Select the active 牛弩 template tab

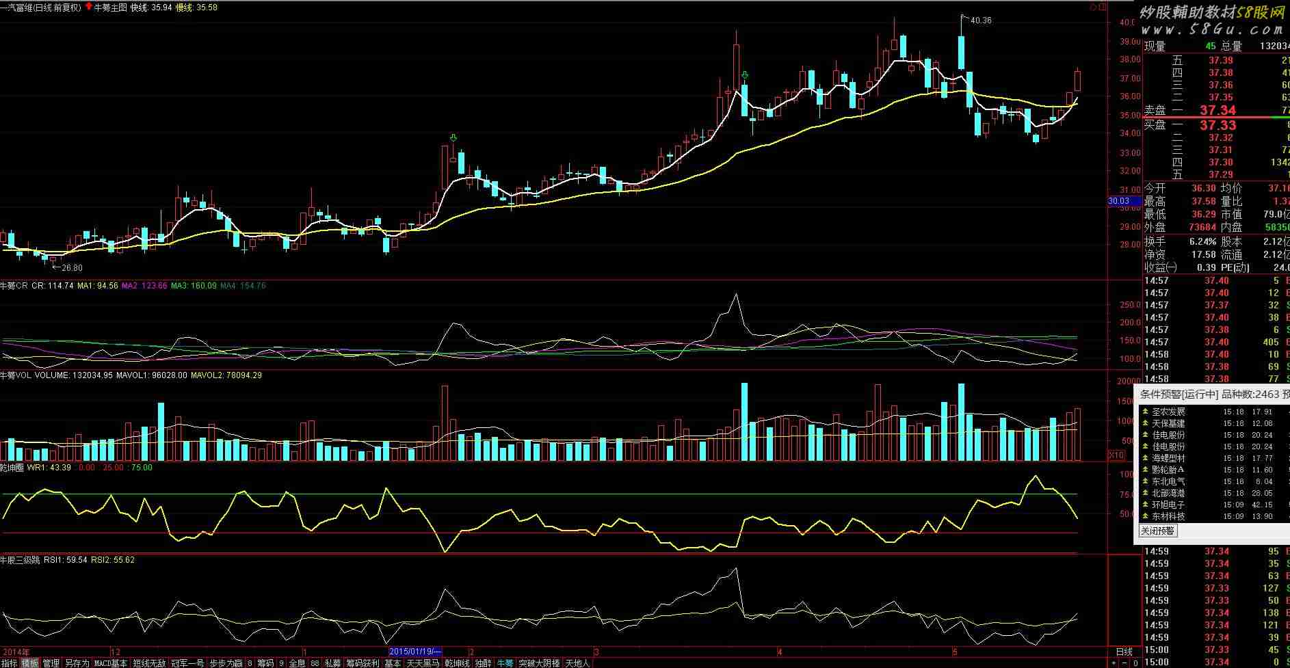click(505, 663)
